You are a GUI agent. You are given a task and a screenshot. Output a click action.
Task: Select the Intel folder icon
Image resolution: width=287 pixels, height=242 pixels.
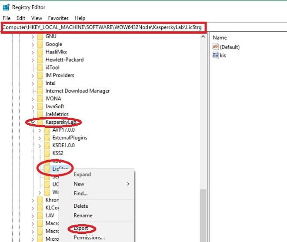point(40,83)
